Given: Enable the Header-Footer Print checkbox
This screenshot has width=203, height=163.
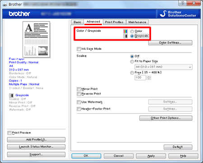Looking at the screenshot, I should [x=78, y=109].
